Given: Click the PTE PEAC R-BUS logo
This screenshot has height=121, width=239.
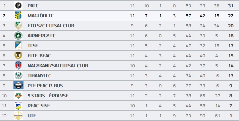Looking at the screenshot, I should (x=18, y=85).
